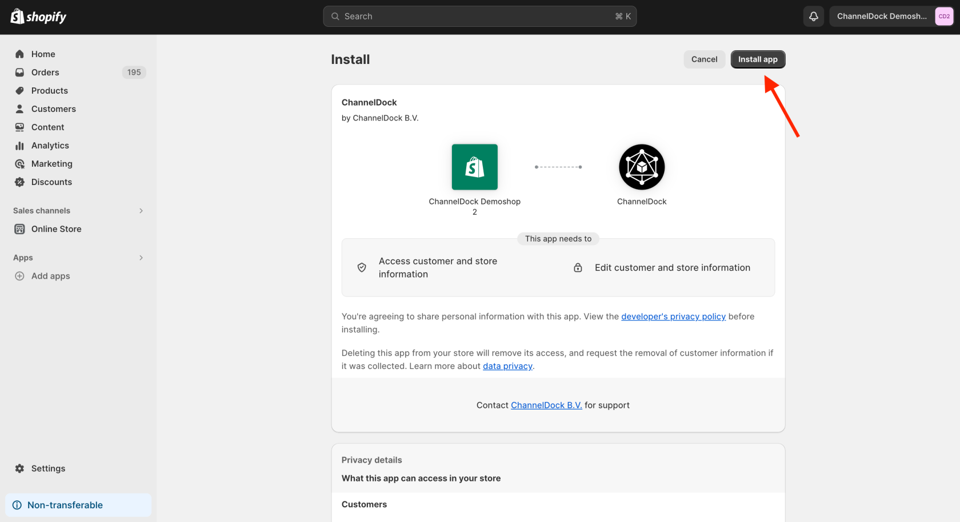
Task: Click the 'Access customer and store information' text
Action: tap(438, 268)
